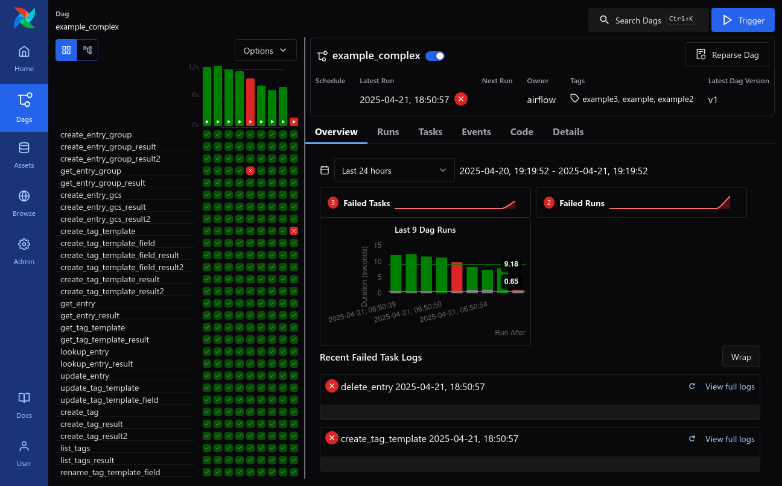The image size is (782, 486).
Task: Open the Docs section in the sidebar
Action: coord(24,403)
